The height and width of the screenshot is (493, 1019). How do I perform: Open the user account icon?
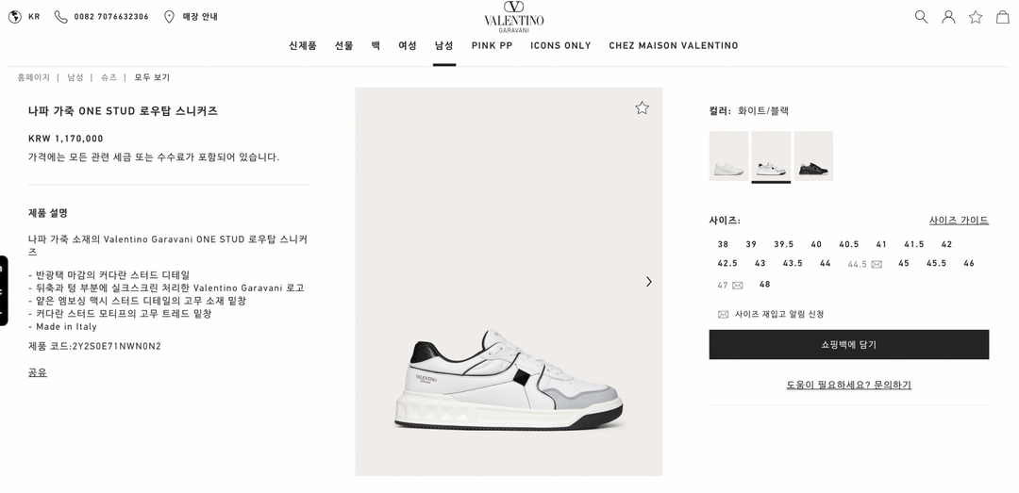coord(948,17)
